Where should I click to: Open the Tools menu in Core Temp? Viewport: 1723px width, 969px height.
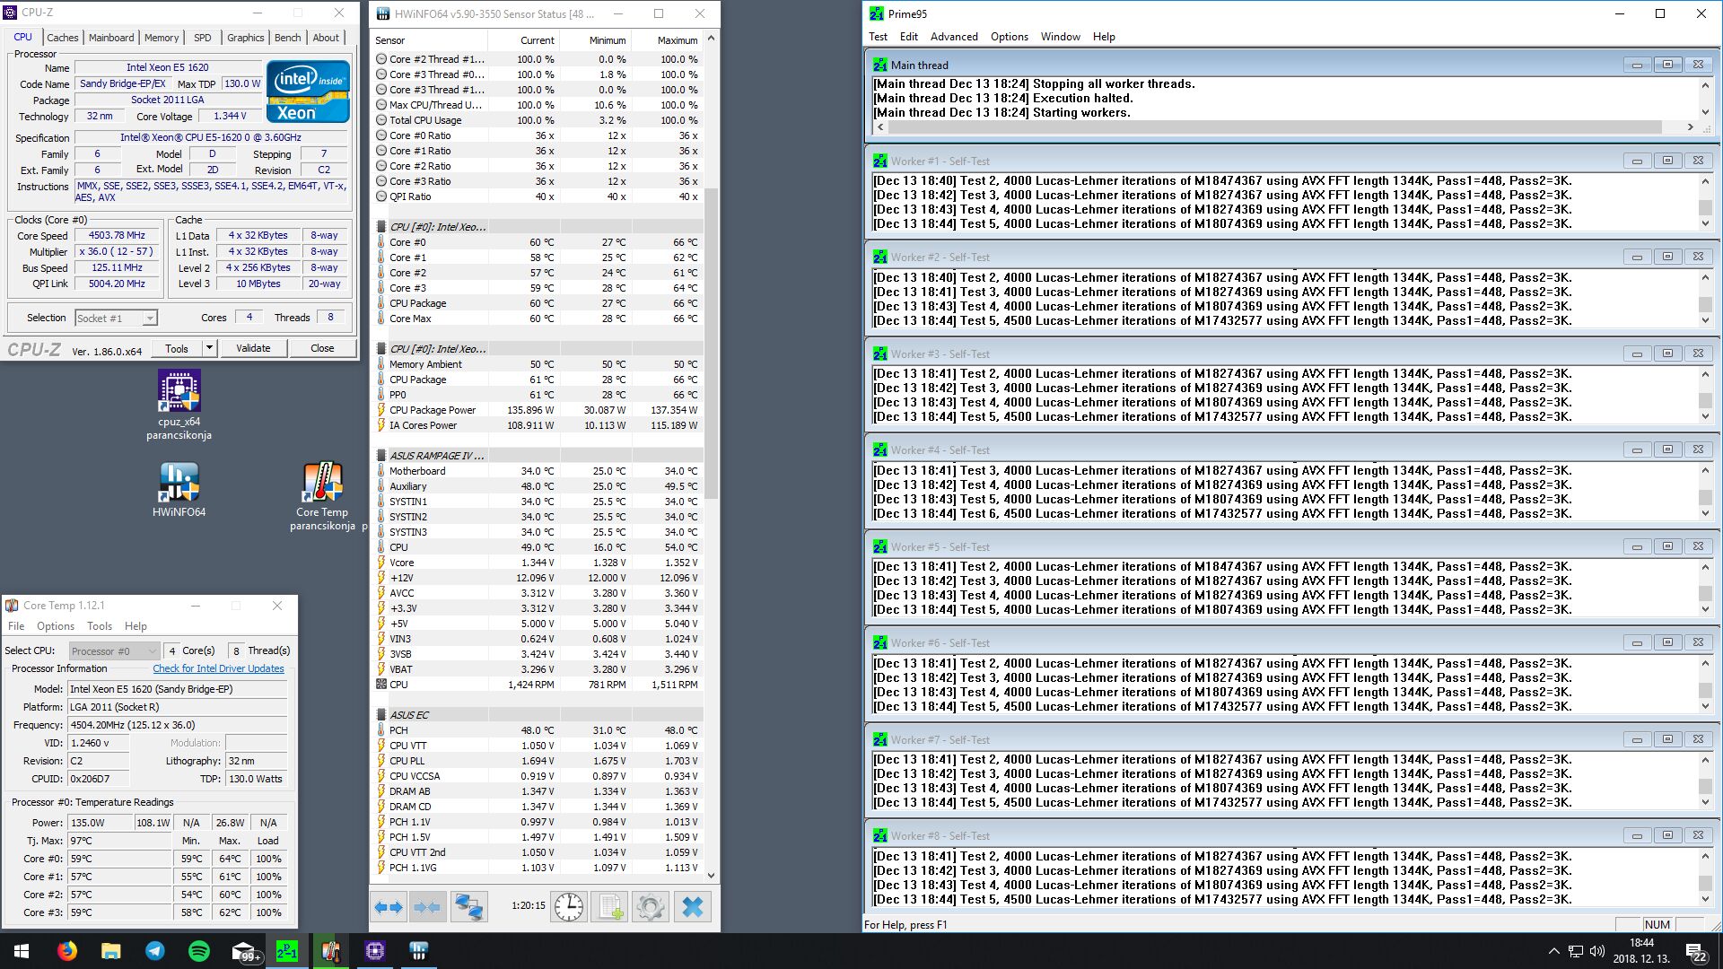[100, 626]
